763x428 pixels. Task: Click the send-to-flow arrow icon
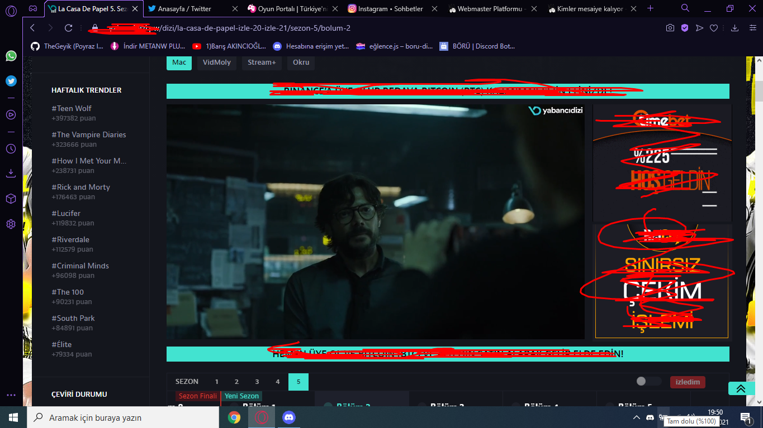[699, 28]
